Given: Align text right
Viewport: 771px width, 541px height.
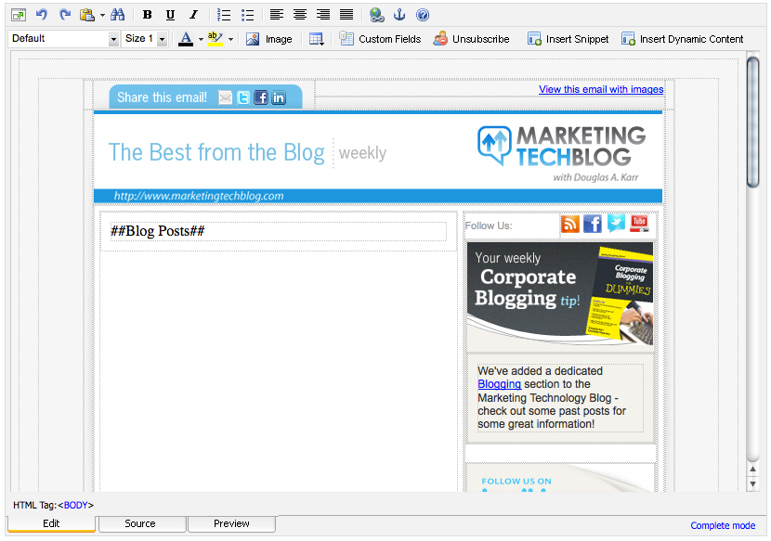Looking at the screenshot, I should point(323,15).
